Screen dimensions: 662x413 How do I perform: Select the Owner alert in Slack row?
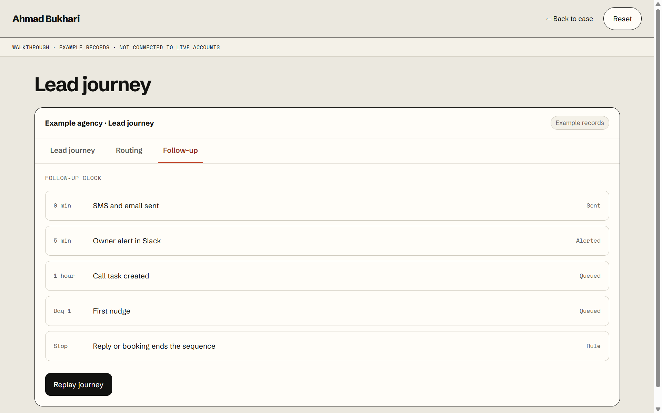pos(327,241)
